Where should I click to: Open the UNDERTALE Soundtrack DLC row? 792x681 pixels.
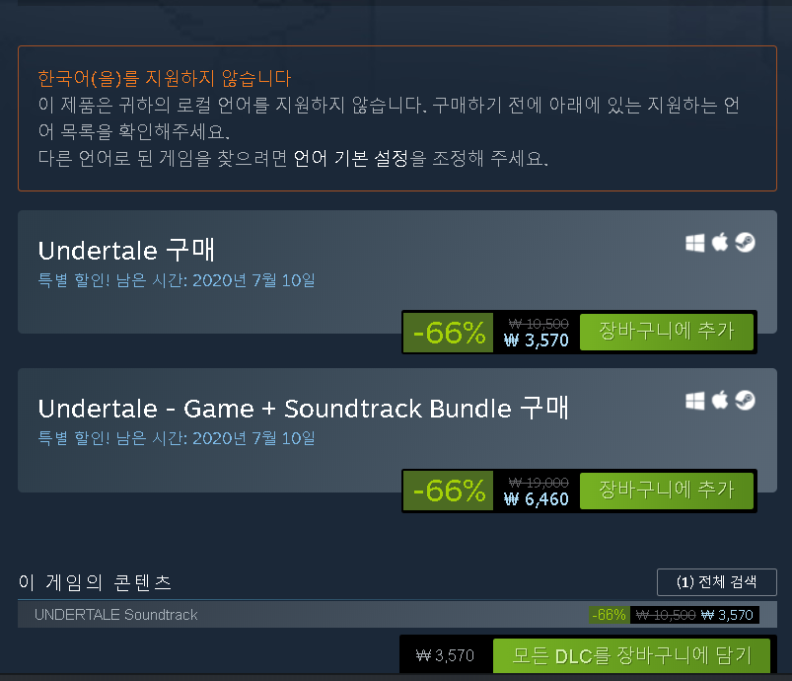click(396, 614)
